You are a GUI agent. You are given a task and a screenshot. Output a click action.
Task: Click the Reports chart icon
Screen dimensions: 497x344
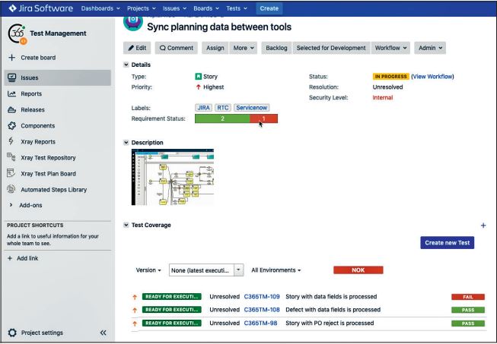pos(13,93)
